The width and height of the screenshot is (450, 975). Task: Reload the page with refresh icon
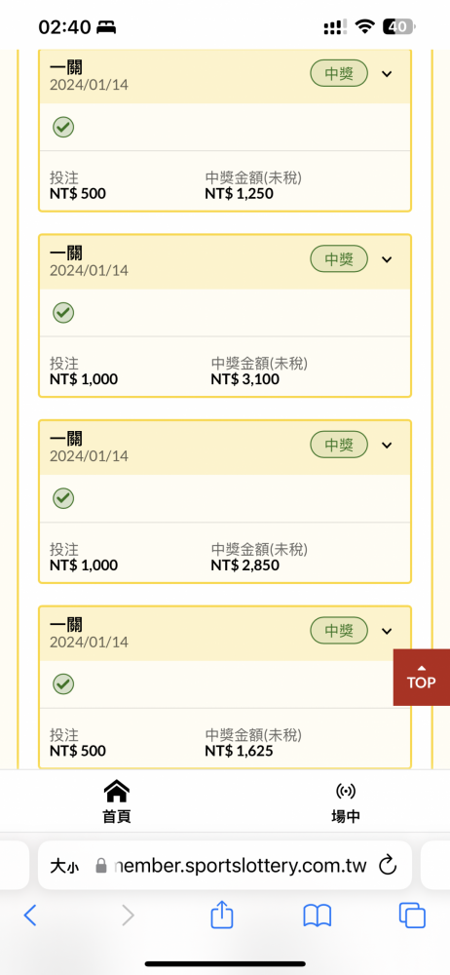(x=388, y=865)
